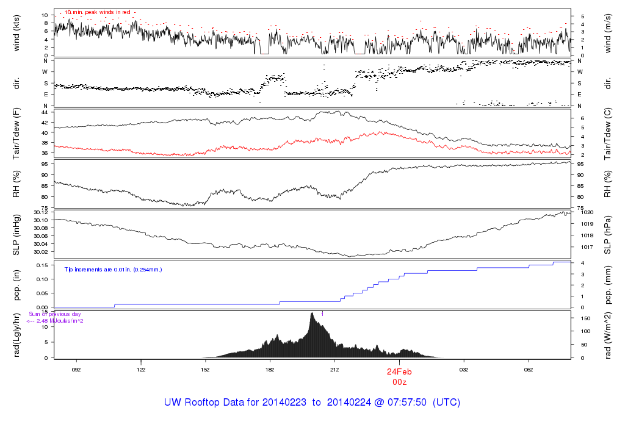Click 'Tip increments are 0.01in. (0.254mm.)' note
The image size is (625, 427).
tap(113, 270)
